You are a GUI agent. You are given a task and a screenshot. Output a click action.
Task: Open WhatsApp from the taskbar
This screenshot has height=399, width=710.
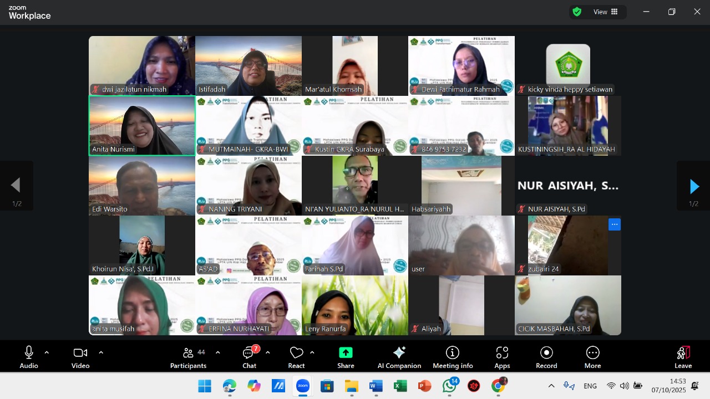(449, 386)
